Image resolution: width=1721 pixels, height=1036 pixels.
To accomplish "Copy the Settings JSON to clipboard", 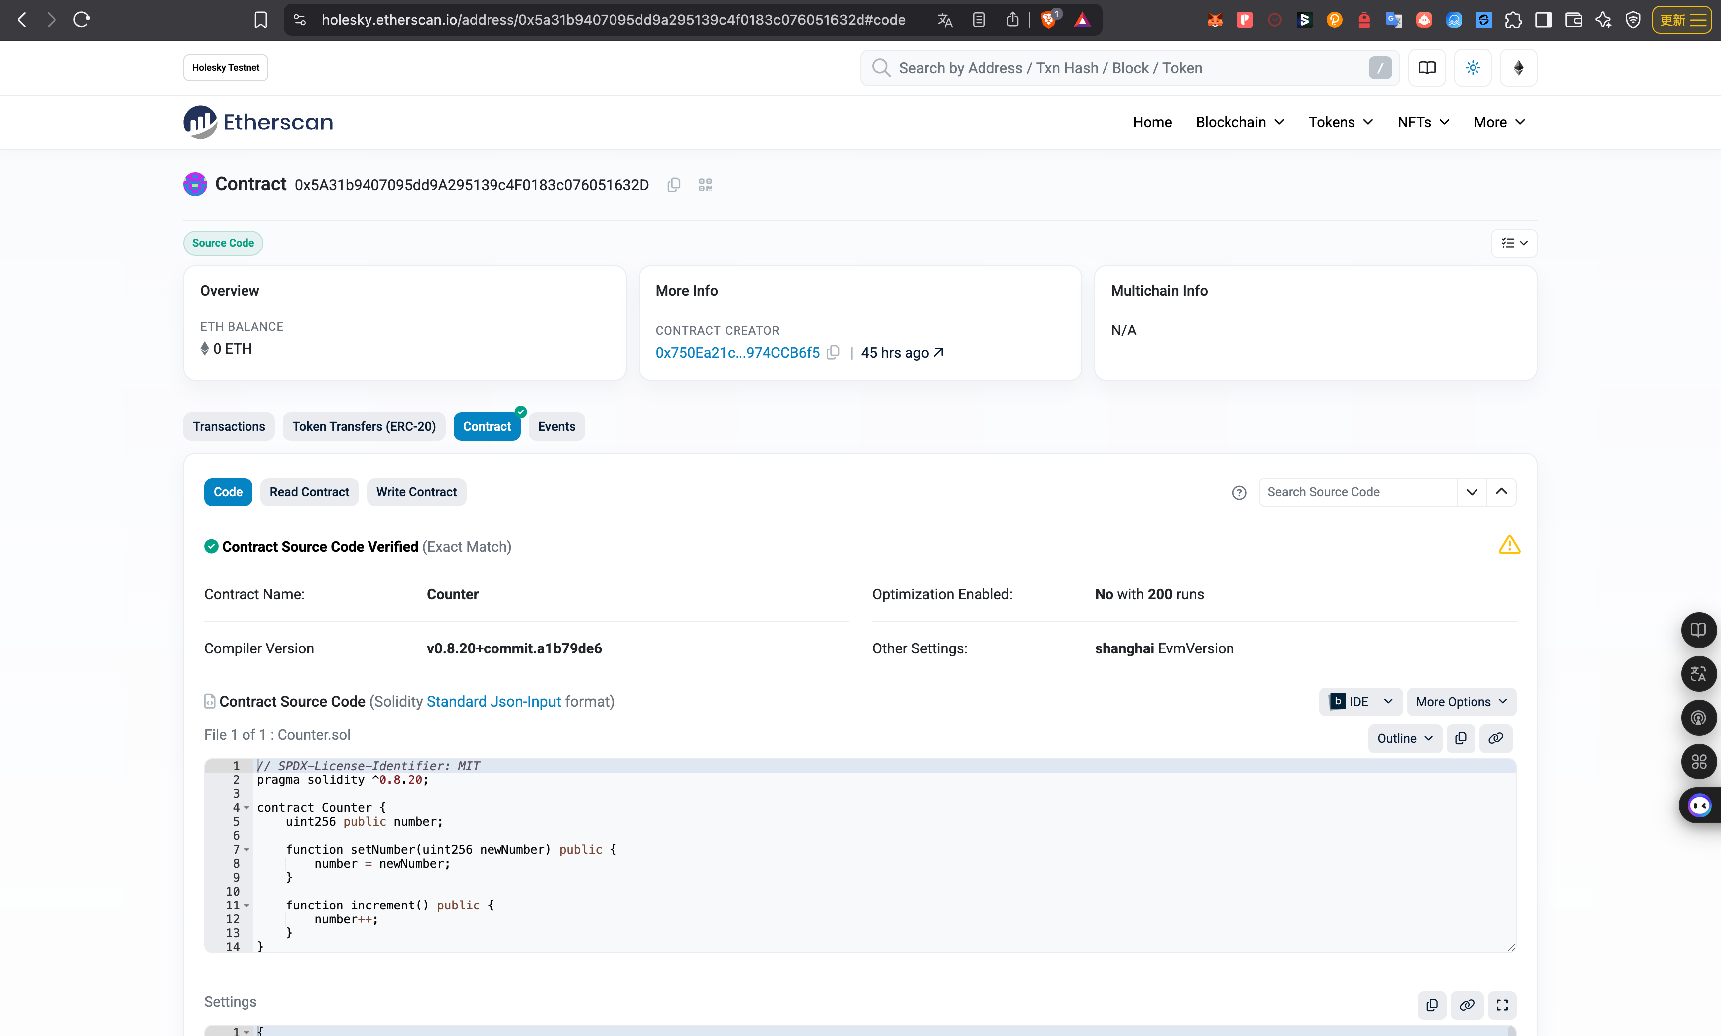I will tap(1432, 1005).
